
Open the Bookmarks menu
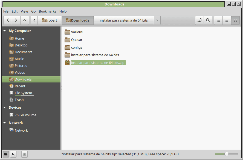(x=47, y=11)
